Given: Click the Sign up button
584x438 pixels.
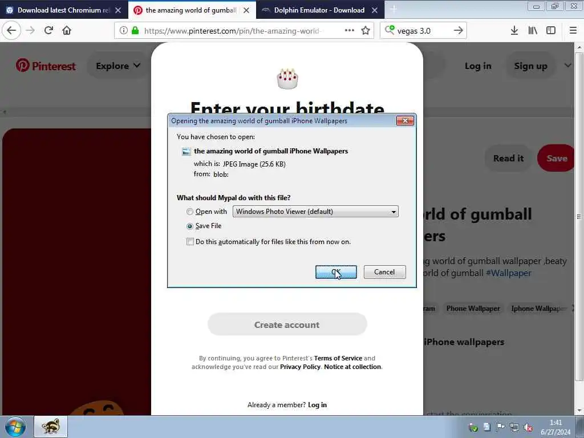Looking at the screenshot, I should (x=531, y=66).
